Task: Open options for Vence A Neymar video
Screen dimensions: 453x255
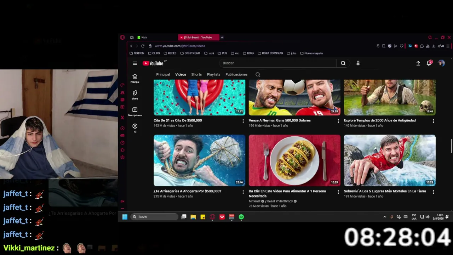Action: (x=338, y=121)
